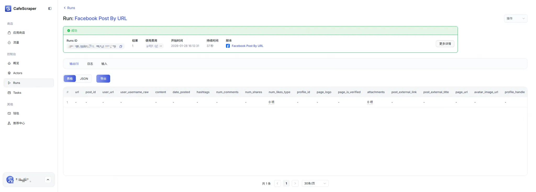Click the user avatar at the bottom left
Viewport: 536px width, 192px height.
(10, 180)
